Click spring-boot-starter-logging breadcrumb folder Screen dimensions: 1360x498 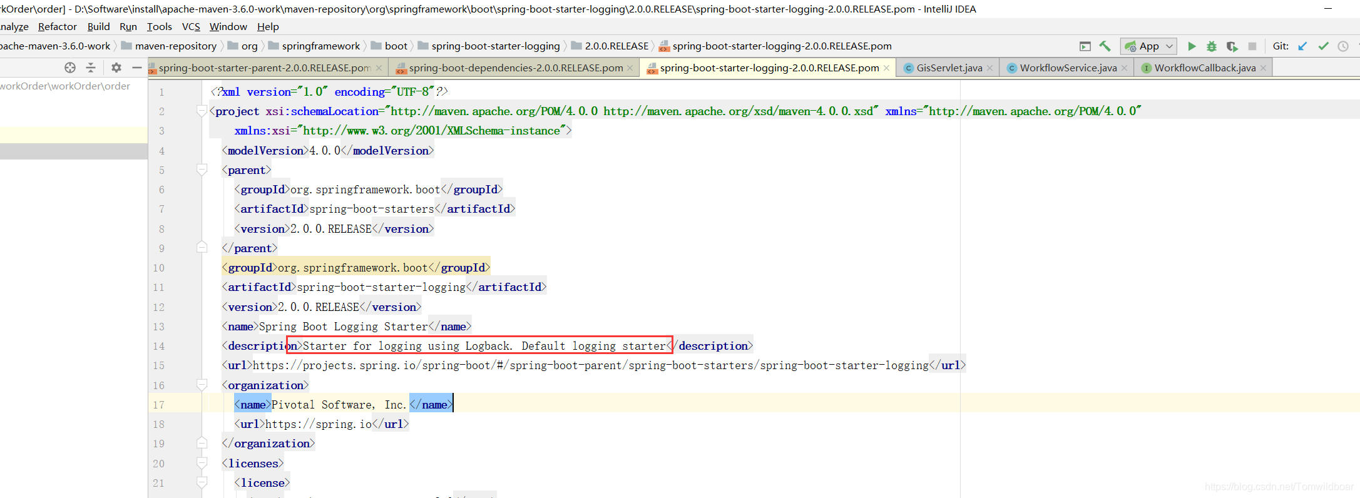click(489, 46)
